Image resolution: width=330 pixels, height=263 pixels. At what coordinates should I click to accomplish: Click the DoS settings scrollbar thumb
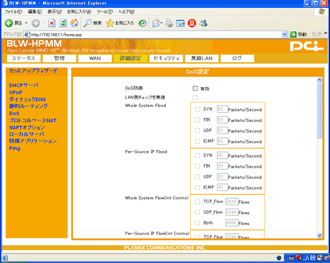[320, 110]
